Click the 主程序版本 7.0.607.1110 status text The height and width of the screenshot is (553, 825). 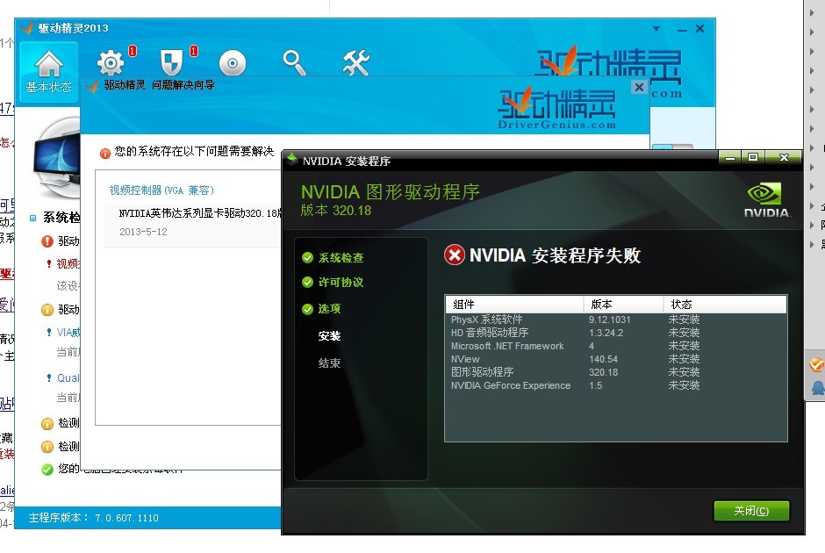point(93,518)
